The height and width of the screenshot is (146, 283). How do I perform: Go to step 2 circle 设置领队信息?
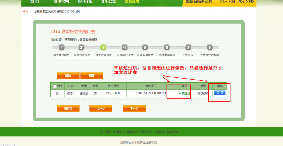(x=81, y=48)
